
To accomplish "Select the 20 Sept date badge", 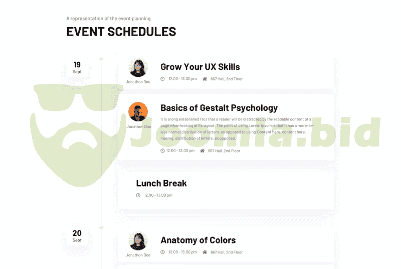I will pos(77,236).
